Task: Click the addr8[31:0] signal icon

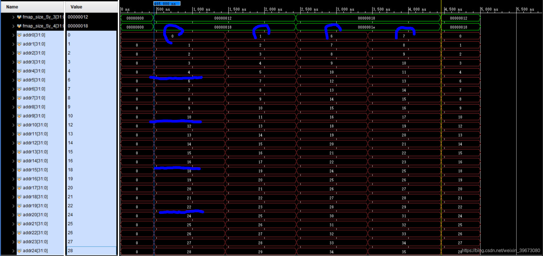Action: click(x=19, y=107)
